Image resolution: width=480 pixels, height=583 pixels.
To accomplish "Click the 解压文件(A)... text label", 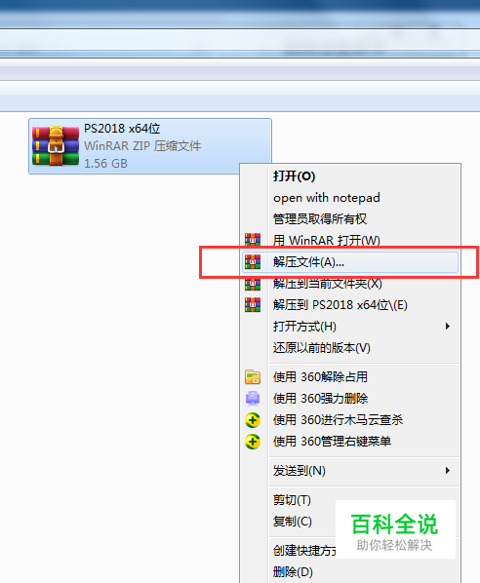I will tap(308, 262).
